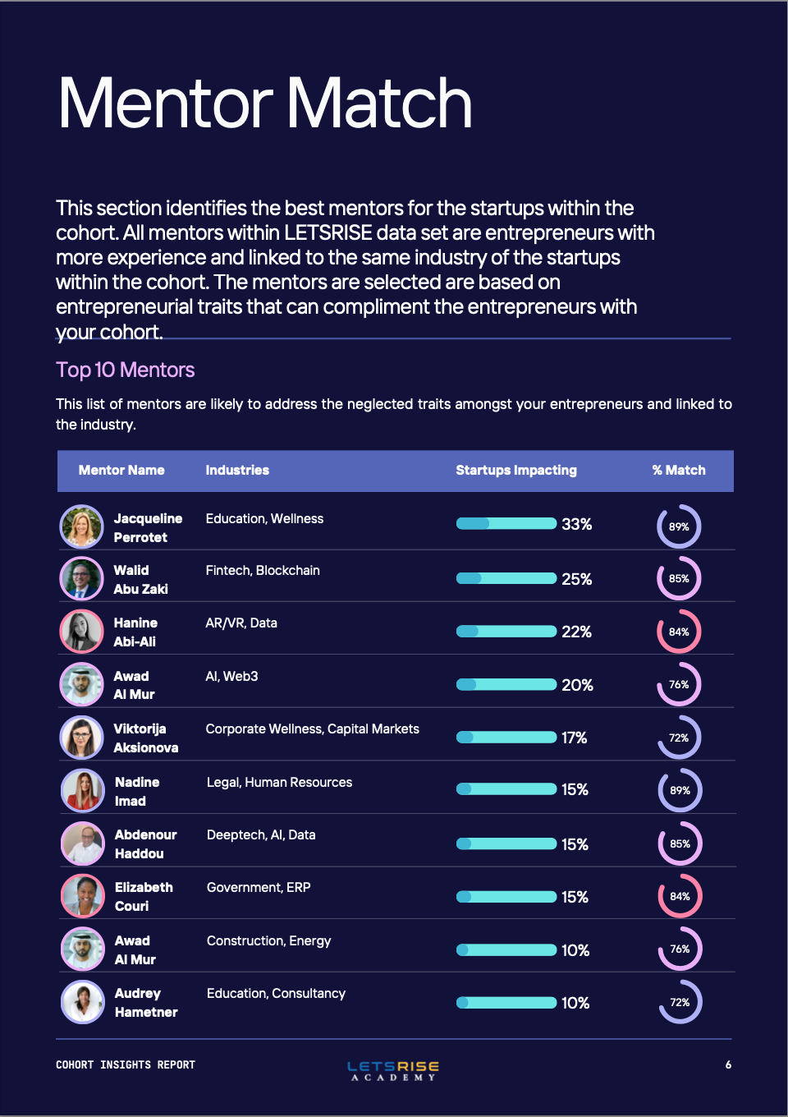Select the 84% match circle beside Hanine Abi-Ali
The height and width of the screenshot is (1117, 788).
click(x=679, y=632)
